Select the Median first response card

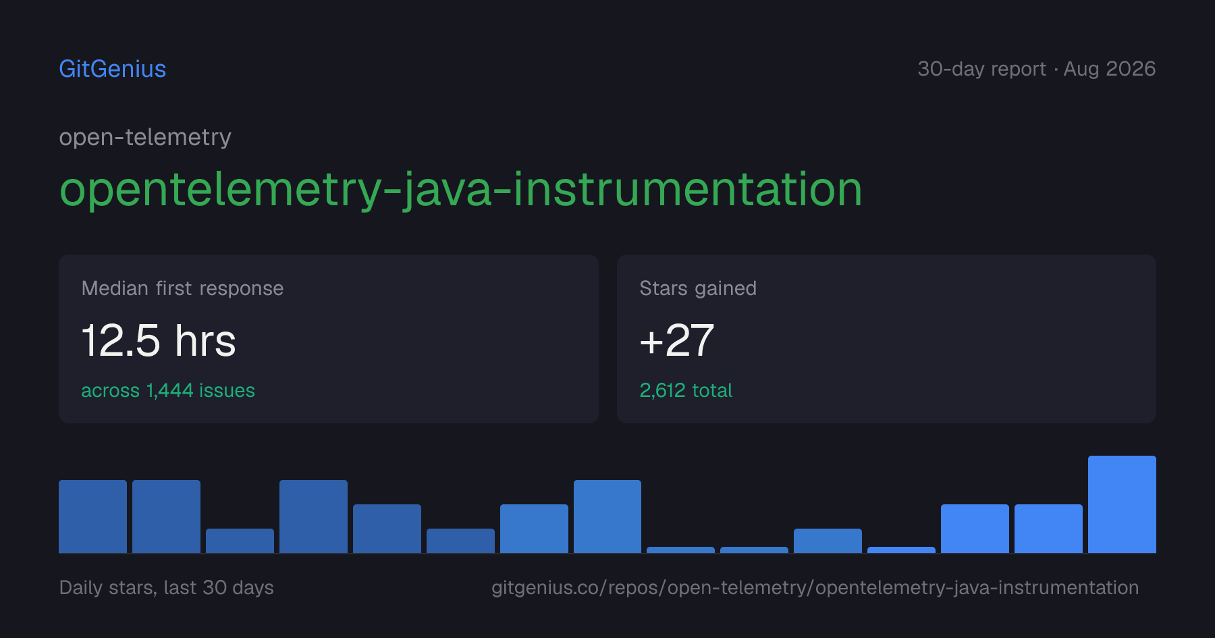click(x=329, y=339)
